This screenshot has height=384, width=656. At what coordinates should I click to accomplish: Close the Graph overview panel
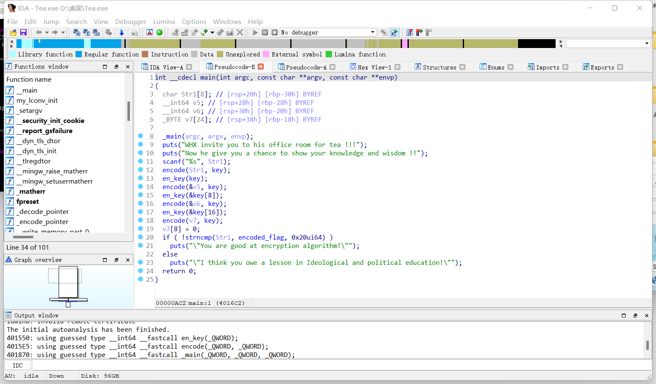[x=128, y=260]
